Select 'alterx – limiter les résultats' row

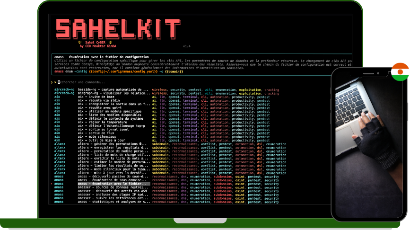tap(170, 166)
